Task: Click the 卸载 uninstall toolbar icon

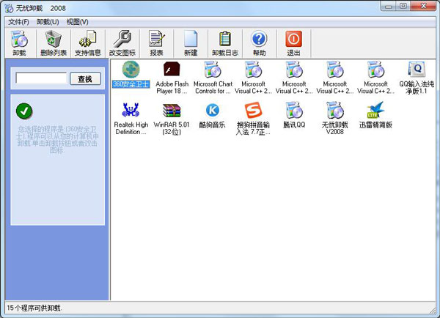Action: click(19, 43)
